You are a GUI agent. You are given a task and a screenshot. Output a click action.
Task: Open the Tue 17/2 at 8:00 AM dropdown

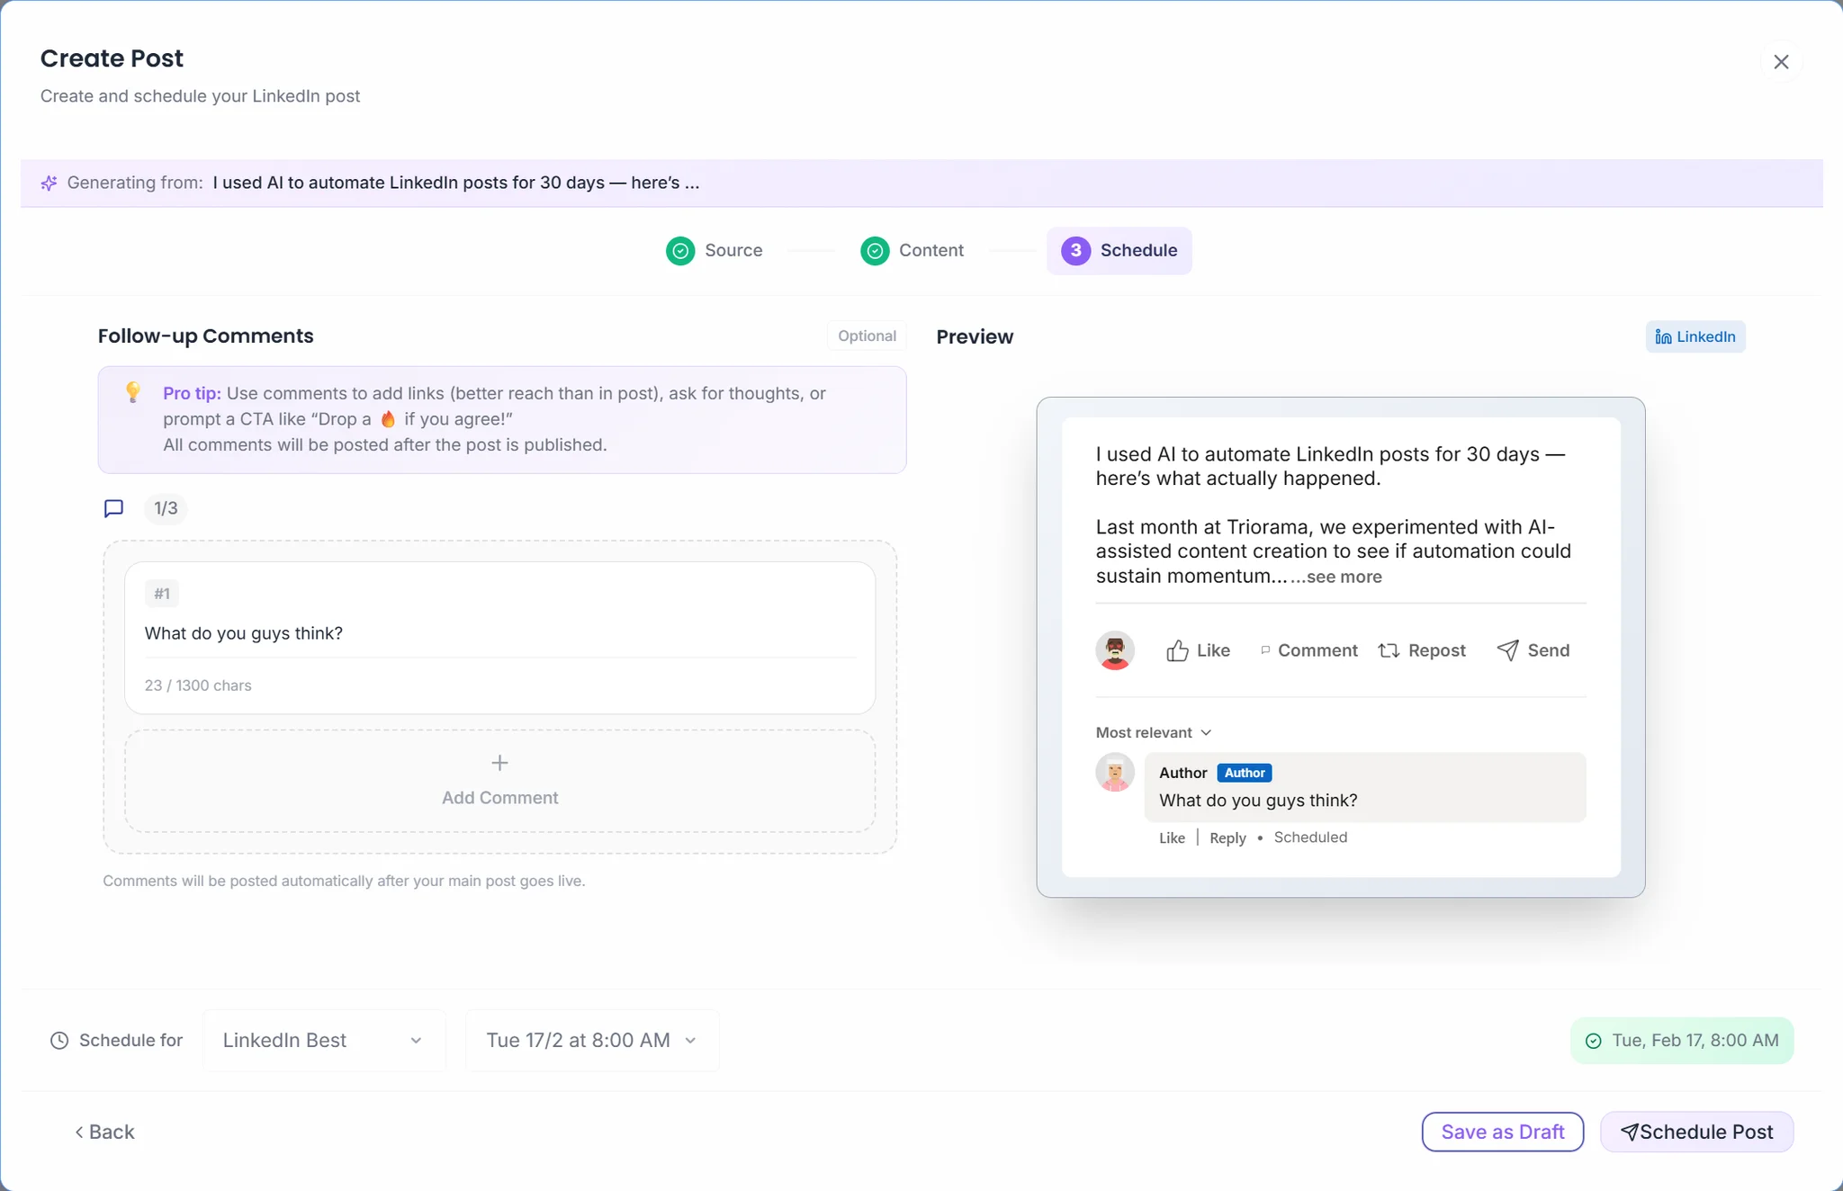(x=591, y=1041)
